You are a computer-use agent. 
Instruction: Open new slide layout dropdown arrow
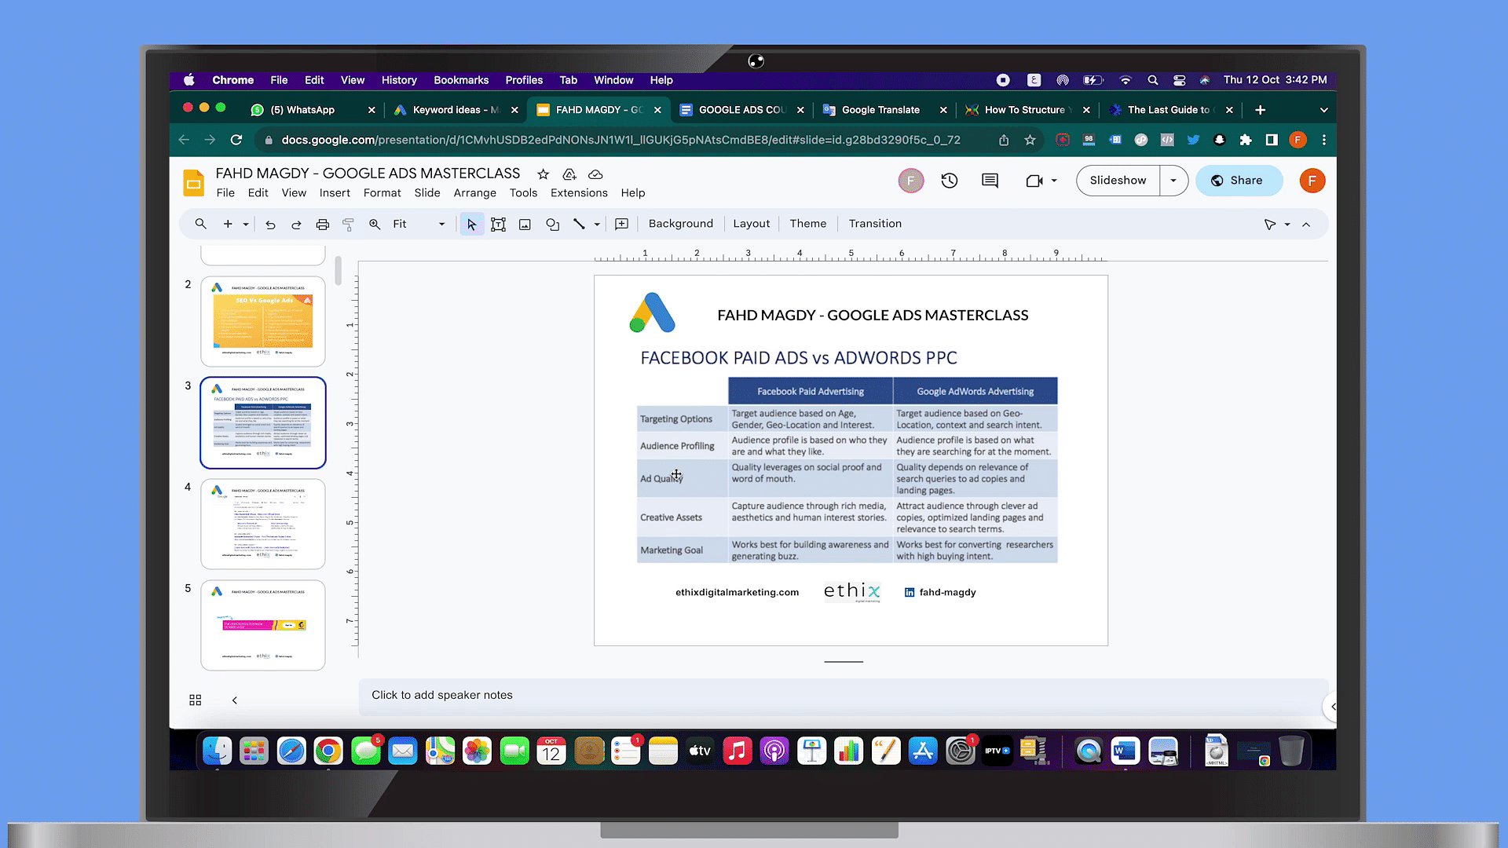246,225
